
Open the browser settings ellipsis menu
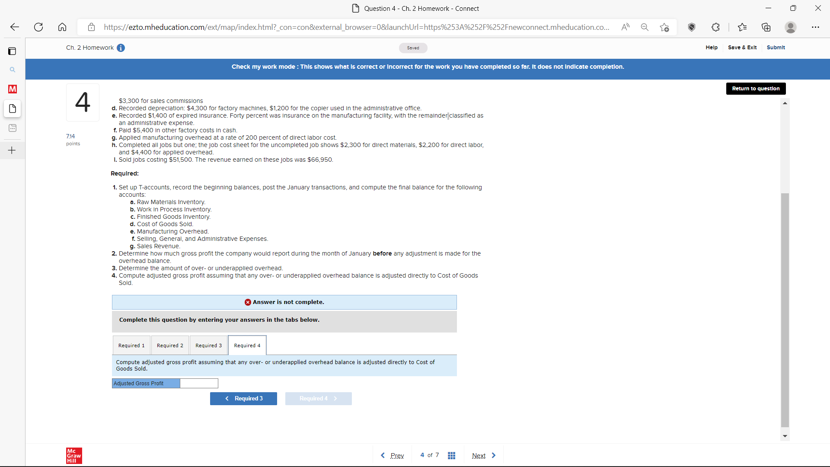815,27
